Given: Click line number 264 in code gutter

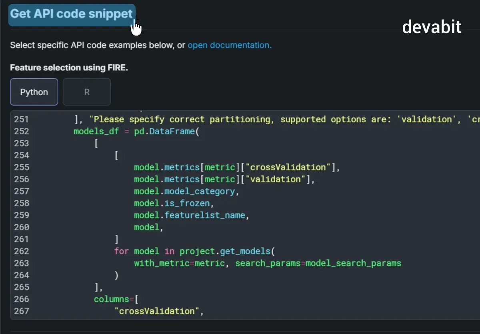Looking at the screenshot, I should tap(22, 275).
